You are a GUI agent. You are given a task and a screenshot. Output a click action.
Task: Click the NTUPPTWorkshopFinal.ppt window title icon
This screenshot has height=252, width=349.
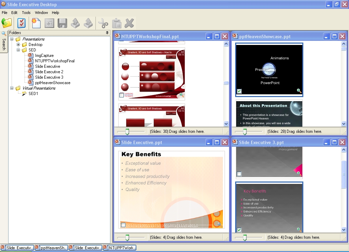click(x=117, y=36)
